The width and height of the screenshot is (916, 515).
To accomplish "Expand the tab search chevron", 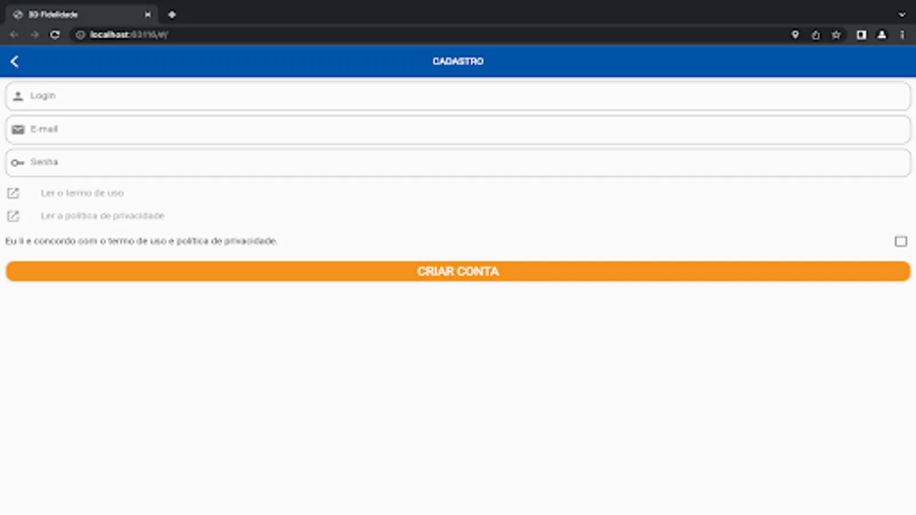I will click(x=902, y=15).
